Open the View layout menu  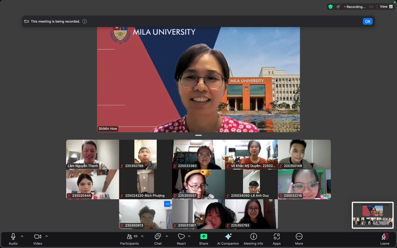click(386, 6)
